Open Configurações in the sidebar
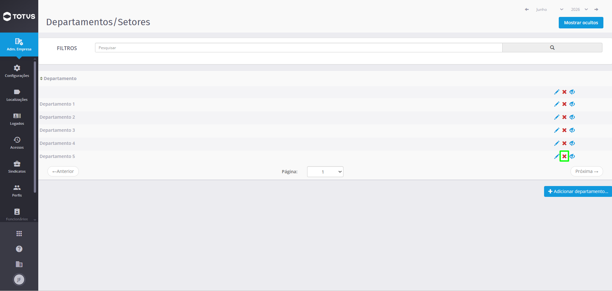The height and width of the screenshot is (291, 612). 17,71
